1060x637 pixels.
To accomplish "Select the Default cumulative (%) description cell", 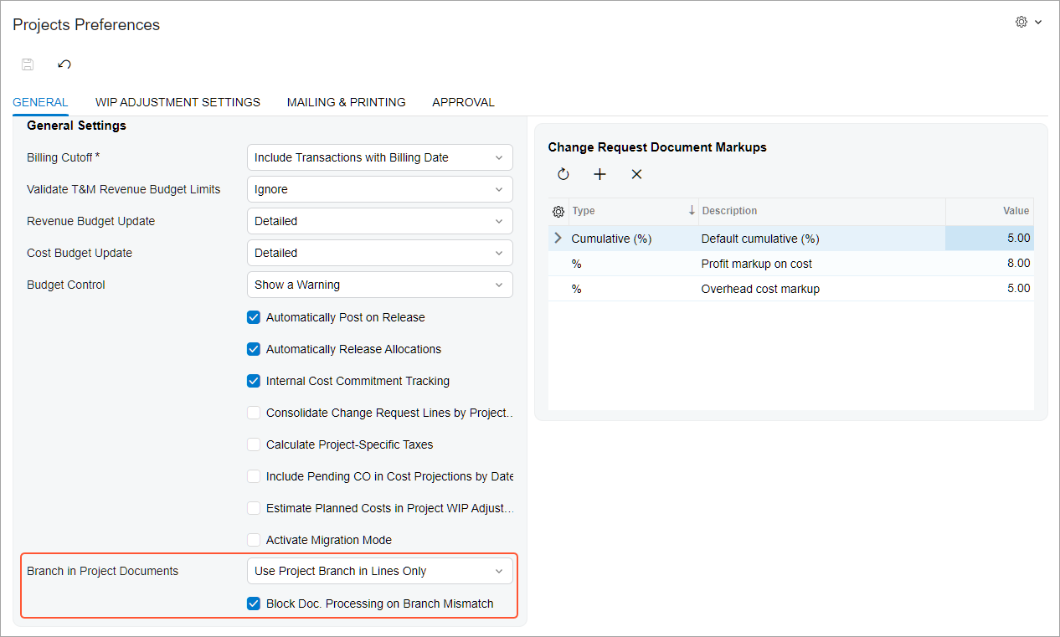I will [822, 239].
